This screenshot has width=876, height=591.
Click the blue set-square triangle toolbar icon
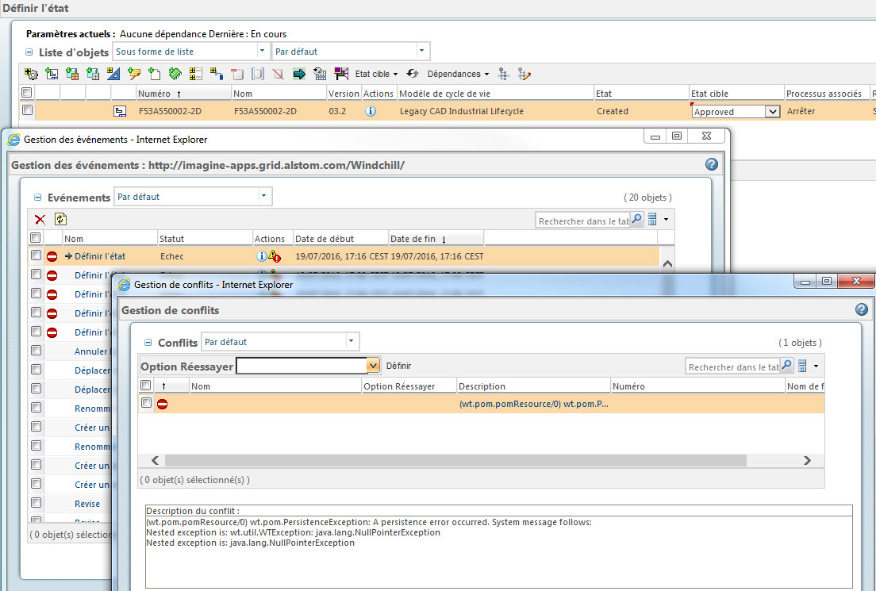click(113, 74)
